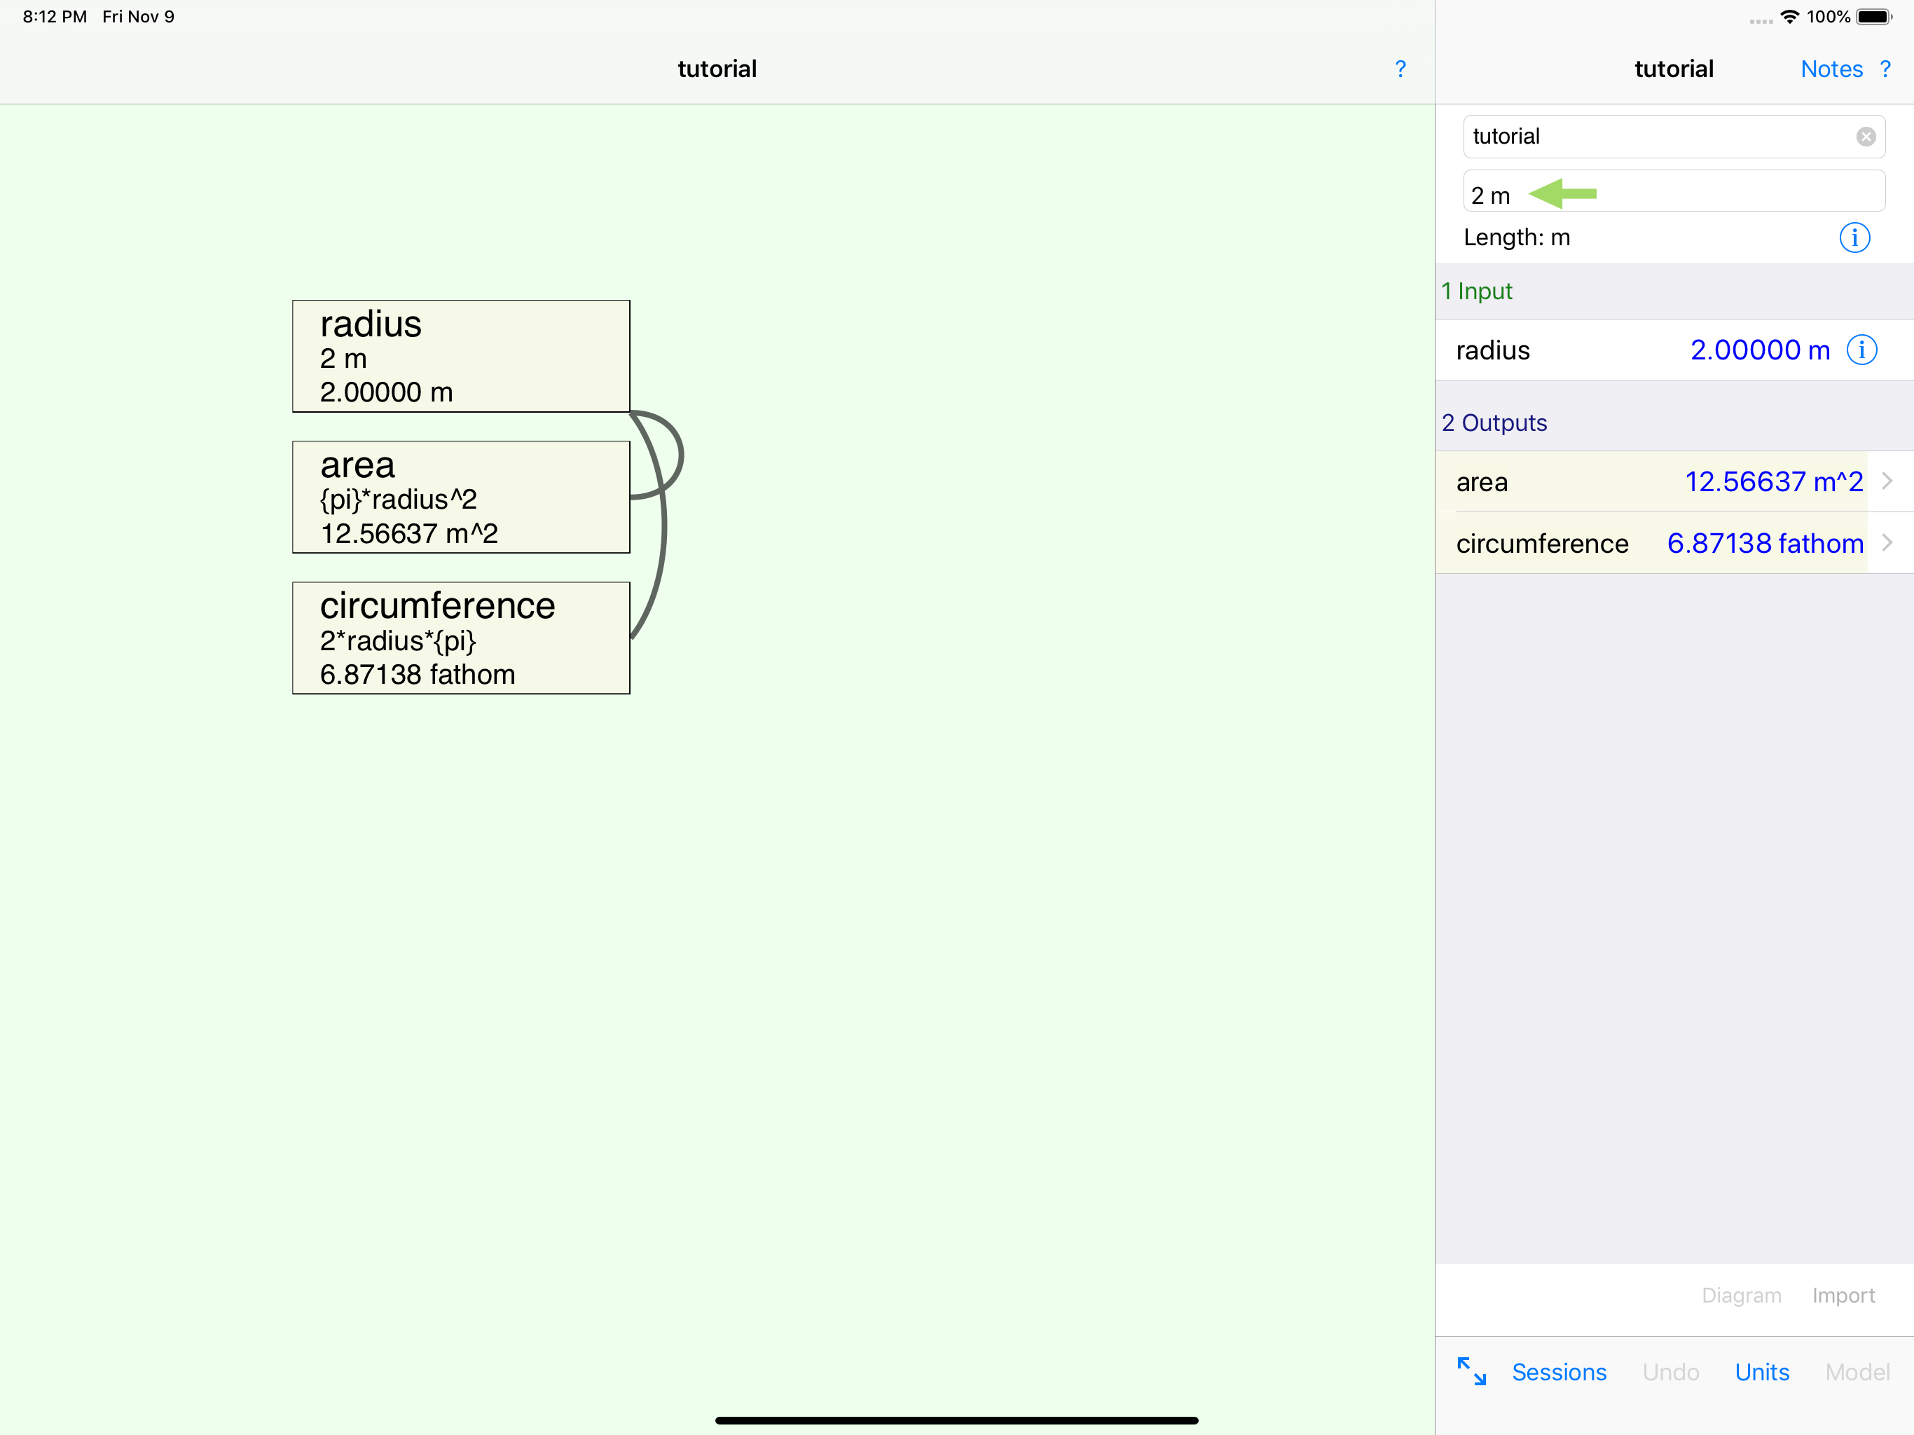Open the Units tab
1914x1435 pixels.
(1762, 1372)
